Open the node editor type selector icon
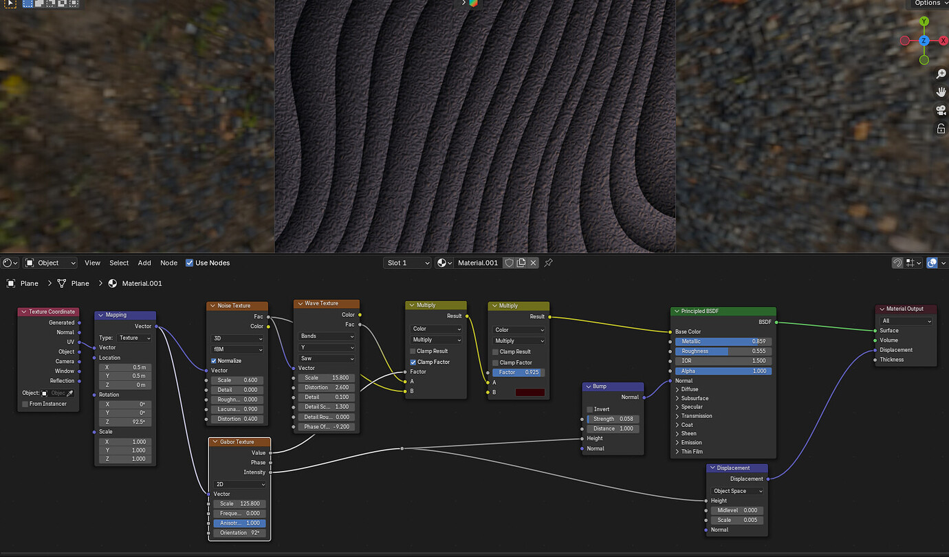Viewport: 949px width, 557px height. [10, 263]
